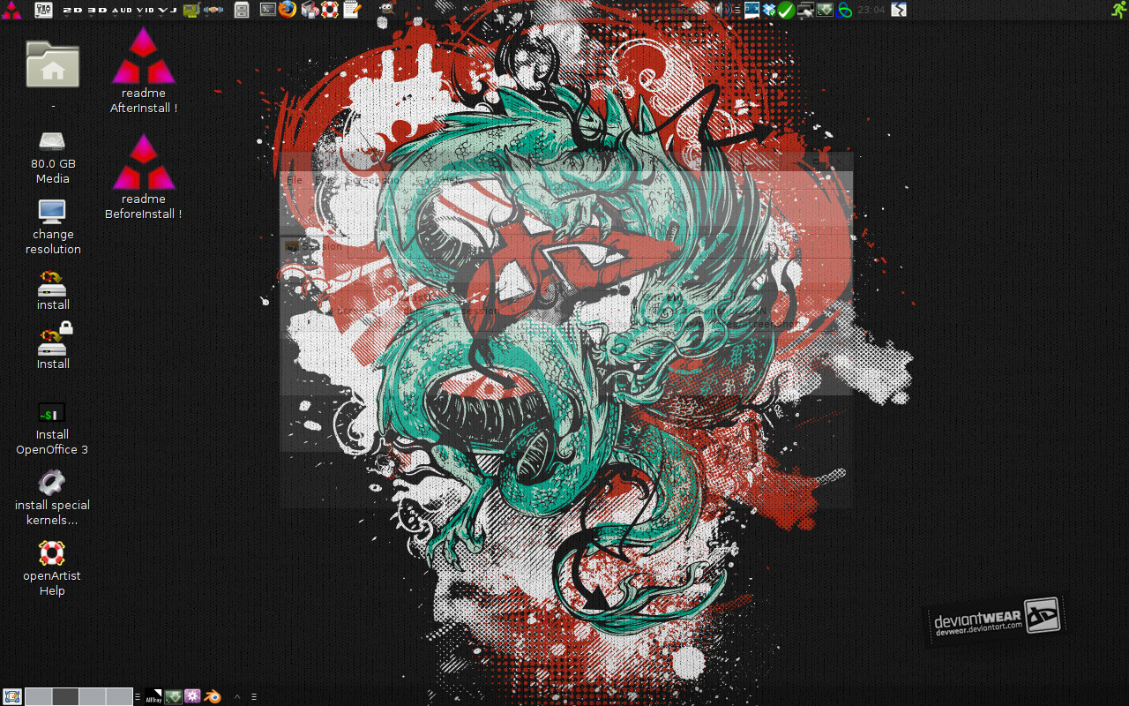Open the file cabinet file manager launcher
Screen dimensions: 1129x706
[242, 10]
